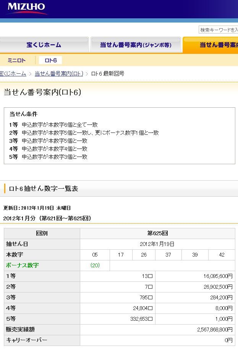Screen dimensions: 238x349
Task: Follow the 宝くじホーム breadcrumb link
Action: coord(13,74)
